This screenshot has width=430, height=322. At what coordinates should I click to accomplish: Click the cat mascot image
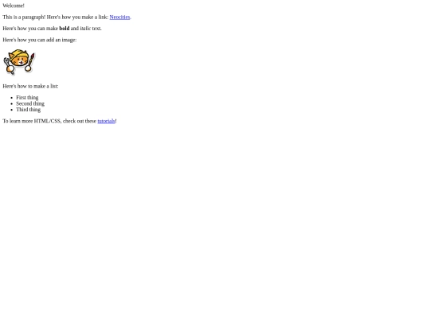click(x=19, y=62)
